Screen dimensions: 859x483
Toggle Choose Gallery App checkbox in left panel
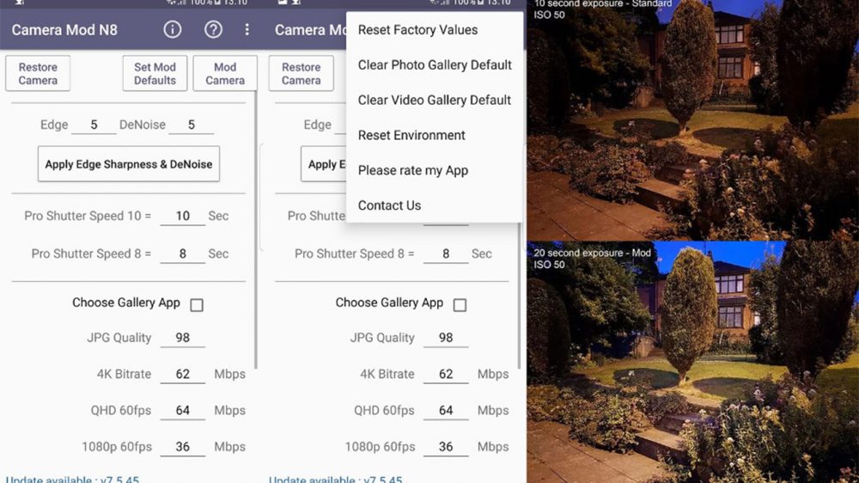click(197, 305)
